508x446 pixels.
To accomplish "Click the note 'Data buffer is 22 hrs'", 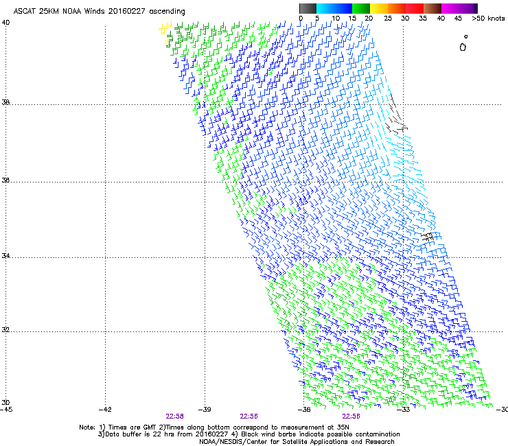I will tap(140, 434).
